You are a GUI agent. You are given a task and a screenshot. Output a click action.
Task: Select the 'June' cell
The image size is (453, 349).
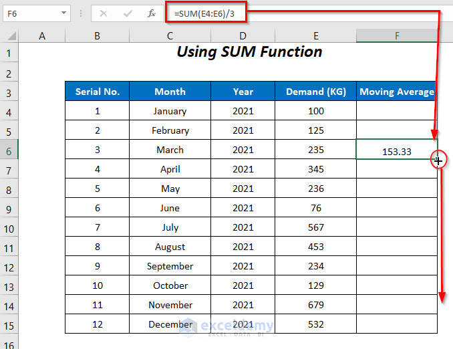tap(170, 208)
